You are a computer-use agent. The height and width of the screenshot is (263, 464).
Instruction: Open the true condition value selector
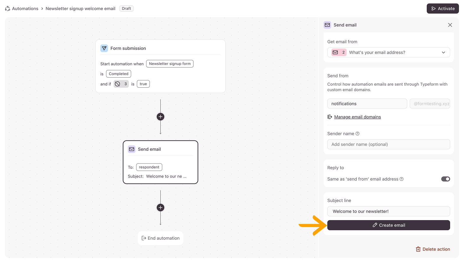pos(143,84)
